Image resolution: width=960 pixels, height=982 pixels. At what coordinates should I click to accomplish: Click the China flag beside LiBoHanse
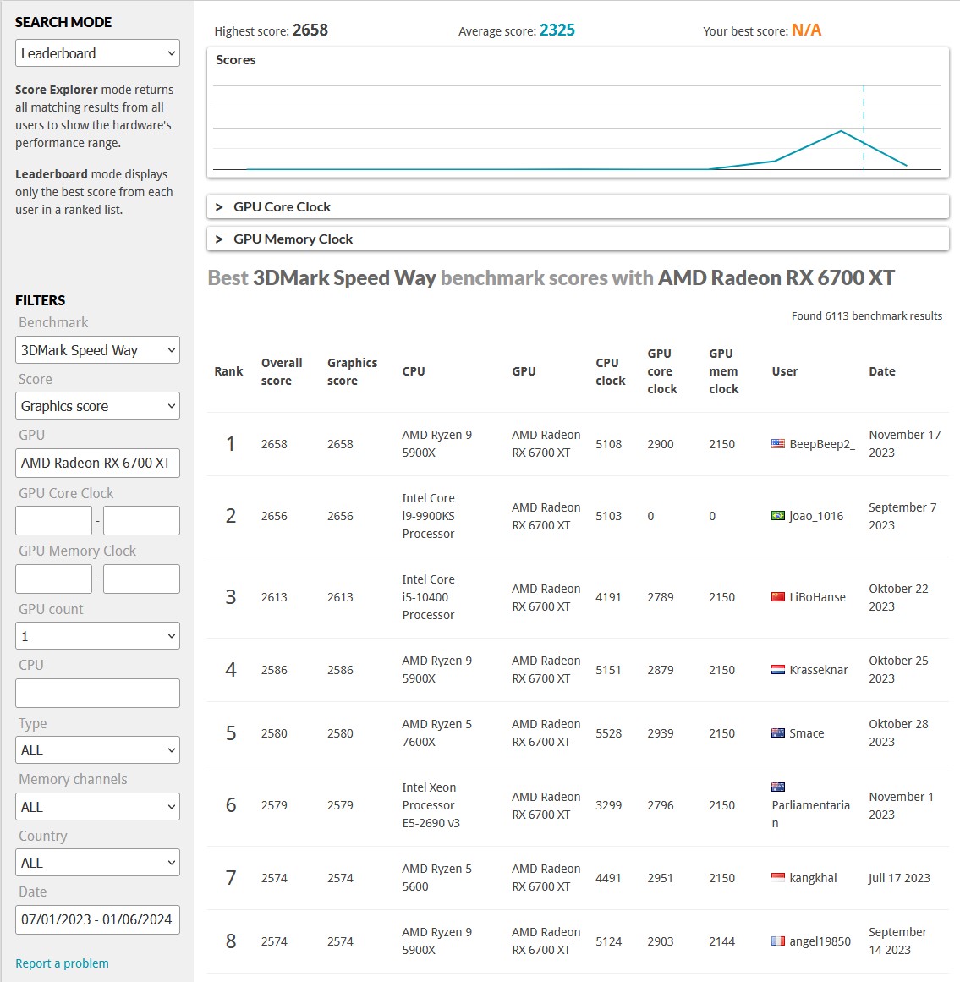click(x=778, y=597)
